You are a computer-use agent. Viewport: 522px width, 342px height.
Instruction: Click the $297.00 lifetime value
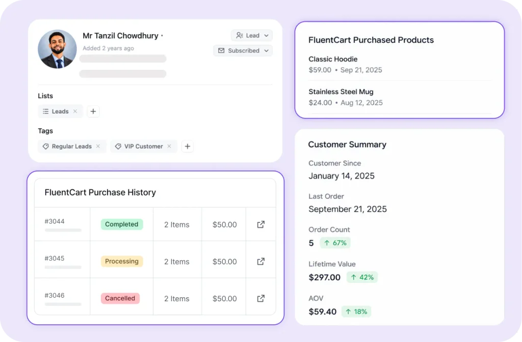pos(325,277)
